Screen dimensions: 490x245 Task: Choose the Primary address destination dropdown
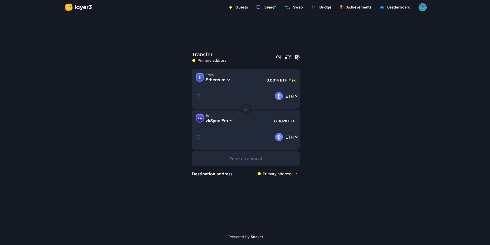pyautogui.click(x=277, y=174)
